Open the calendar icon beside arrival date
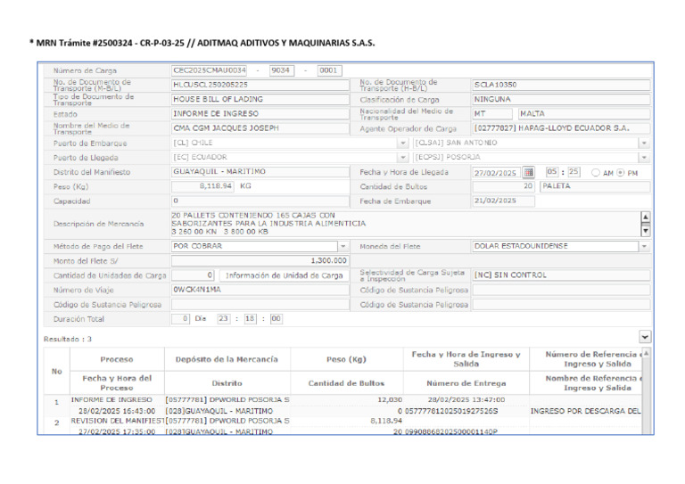The width and height of the screenshot is (685, 484). (x=528, y=172)
